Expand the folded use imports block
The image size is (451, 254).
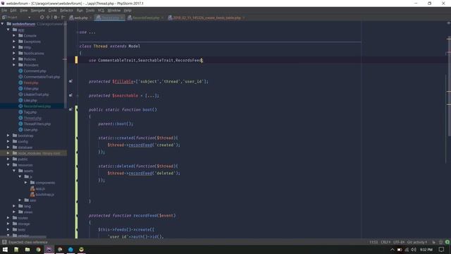click(x=78, y=32)
